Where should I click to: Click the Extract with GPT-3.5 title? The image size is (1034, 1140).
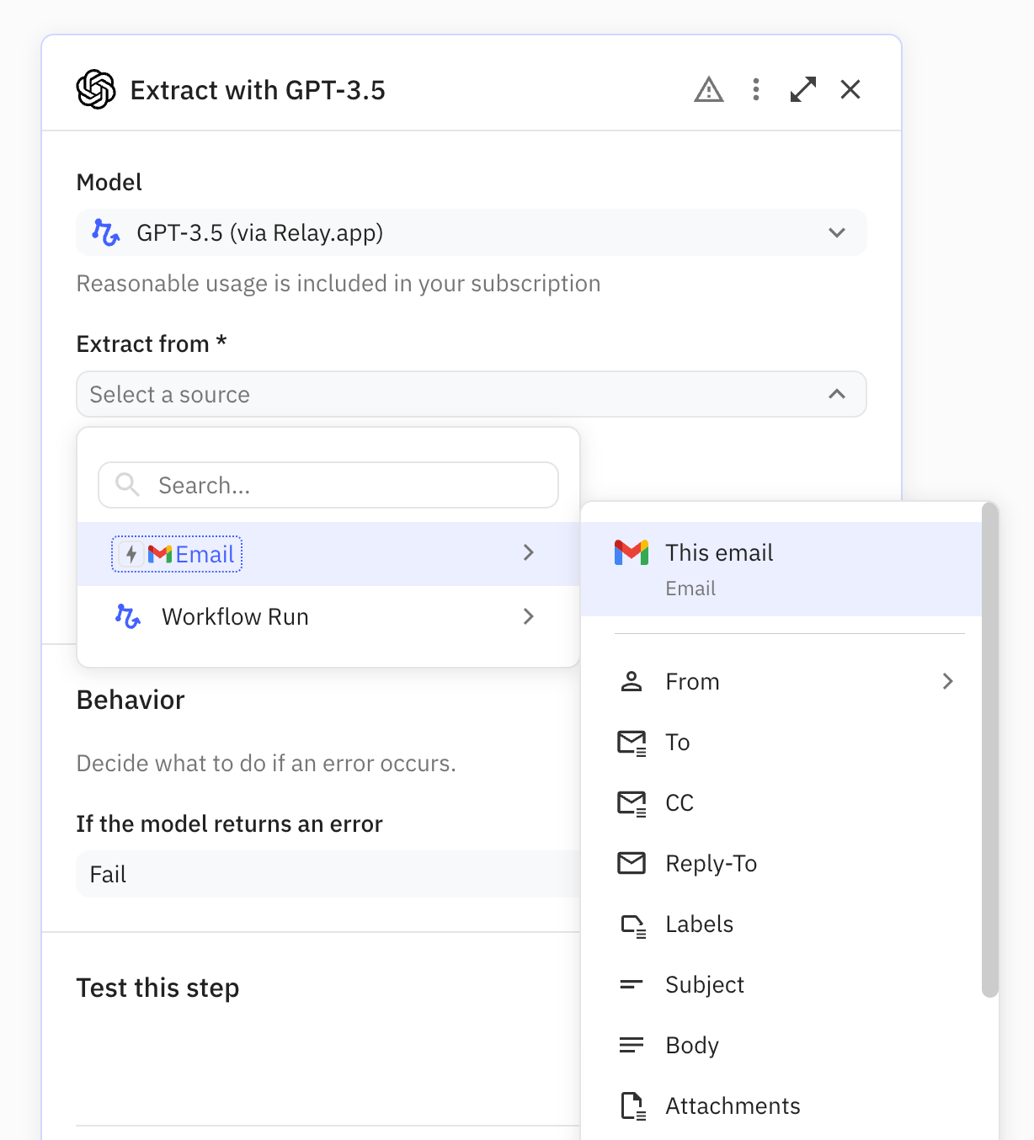pos(258,90)
